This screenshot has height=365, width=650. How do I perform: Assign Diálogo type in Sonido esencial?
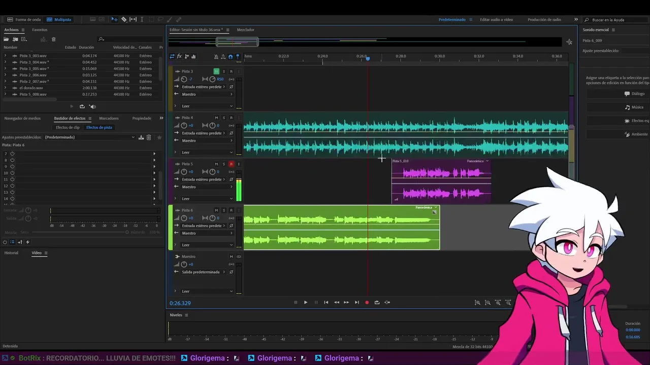pos(634,94)
